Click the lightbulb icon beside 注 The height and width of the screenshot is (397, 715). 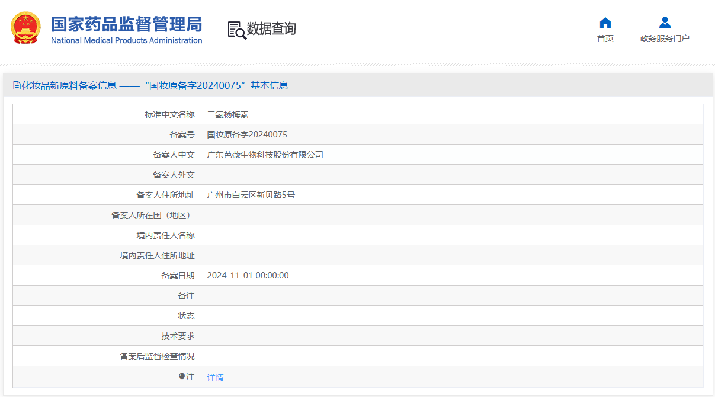coord(182,377)
